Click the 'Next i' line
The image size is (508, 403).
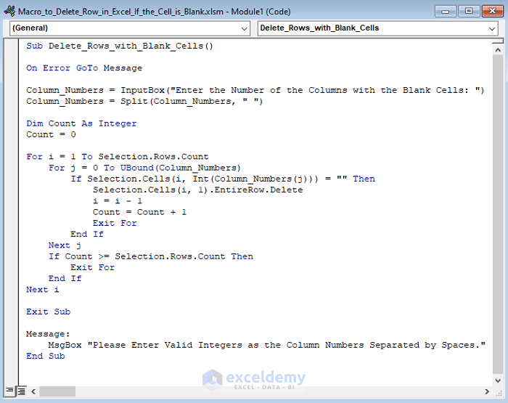pos(42,290)
